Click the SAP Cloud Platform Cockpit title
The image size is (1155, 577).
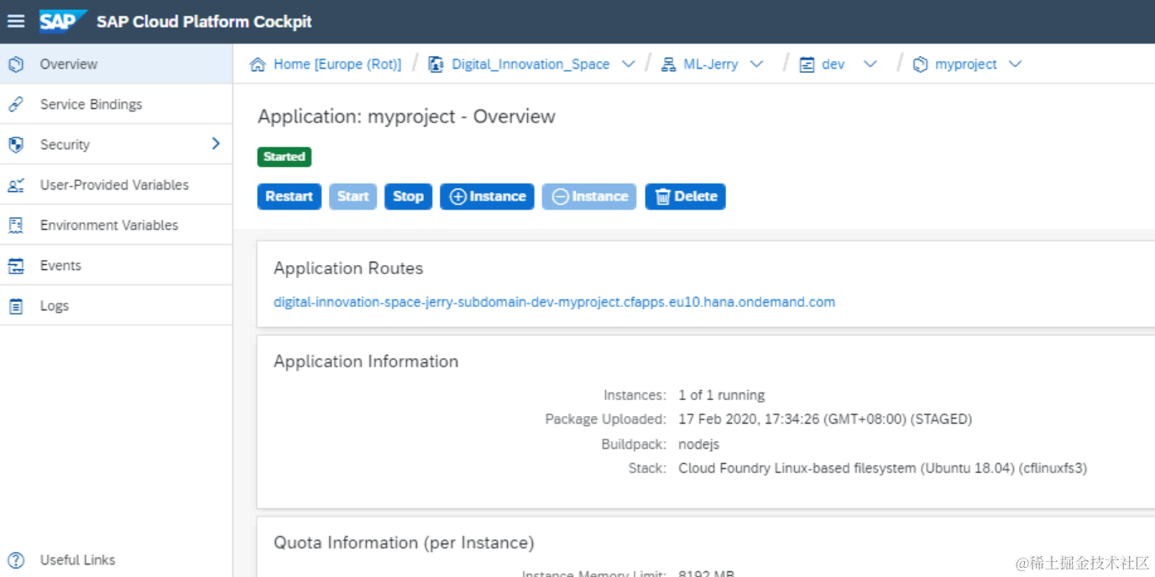click(x=204, y=22)
